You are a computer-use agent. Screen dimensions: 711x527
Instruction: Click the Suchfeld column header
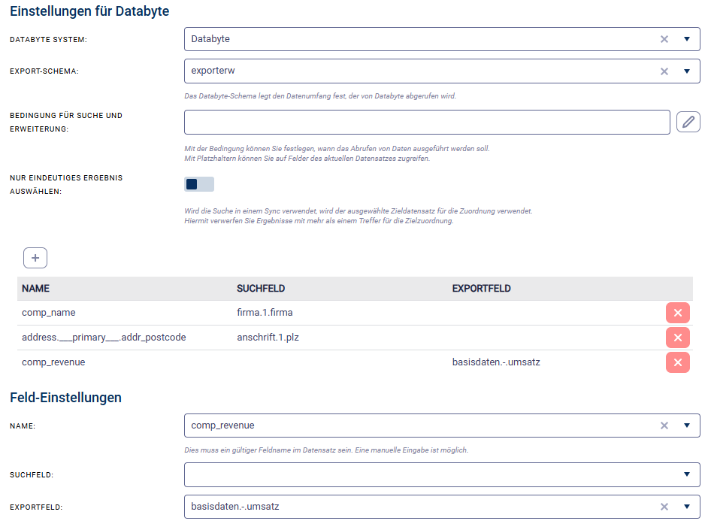(261, 289)
